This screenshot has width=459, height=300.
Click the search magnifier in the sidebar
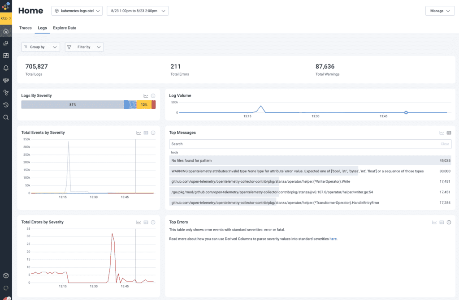click(6, 117)
